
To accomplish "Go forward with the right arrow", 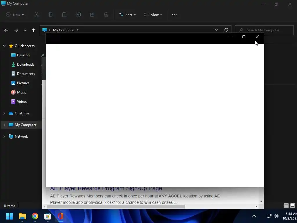I will pos(16,30).
